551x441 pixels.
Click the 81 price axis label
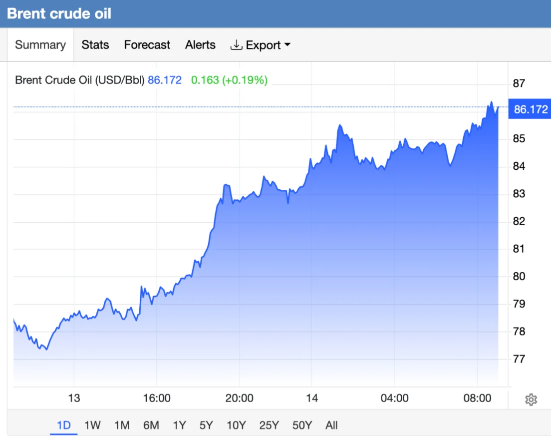[x=519, y=249]
